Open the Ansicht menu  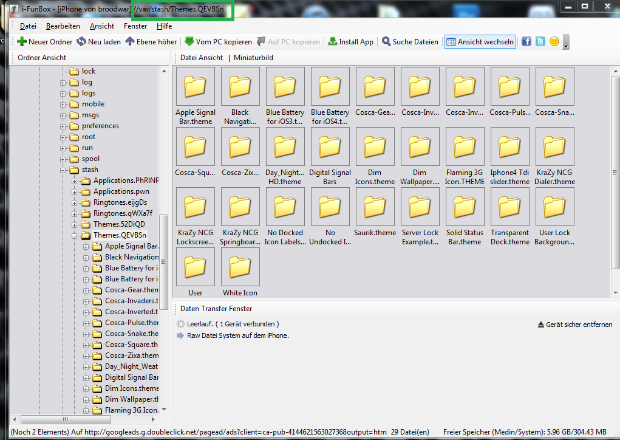102,26
